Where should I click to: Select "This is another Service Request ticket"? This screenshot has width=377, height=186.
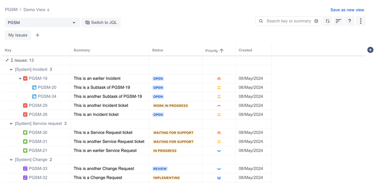click(x=109, y=141)
